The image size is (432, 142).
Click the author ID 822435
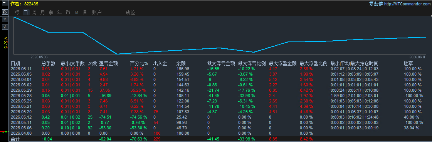point(31,4)
